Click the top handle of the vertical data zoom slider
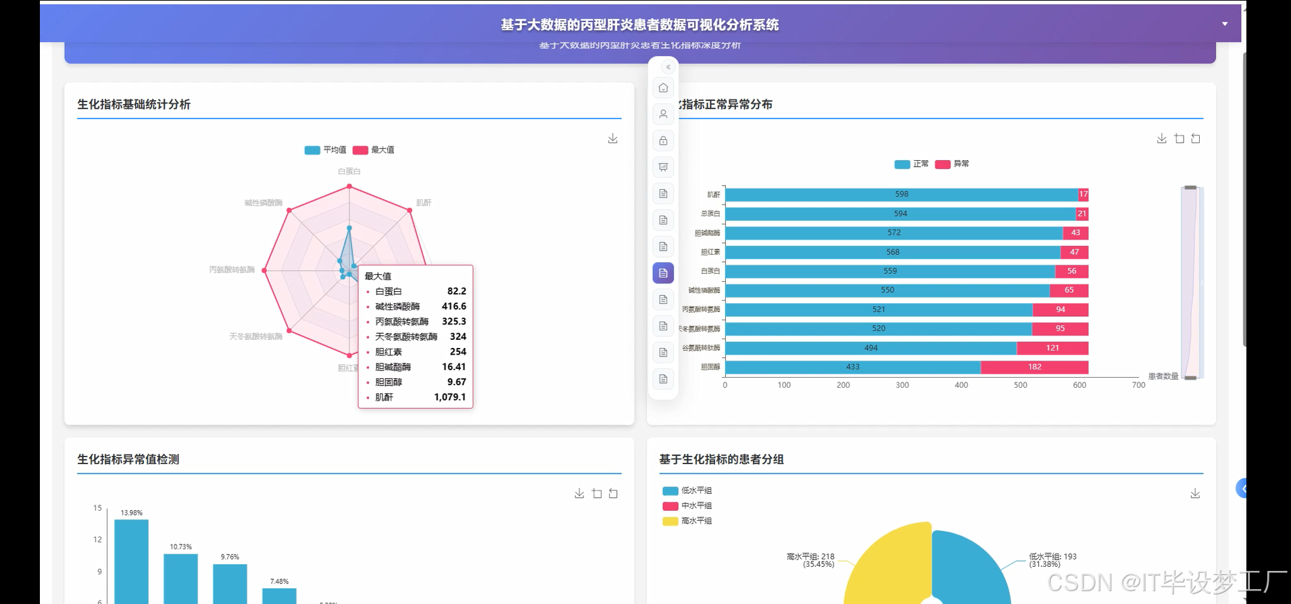This screenshot has width=1291, height=604. pyautogui.click(x=1190, y=187)
